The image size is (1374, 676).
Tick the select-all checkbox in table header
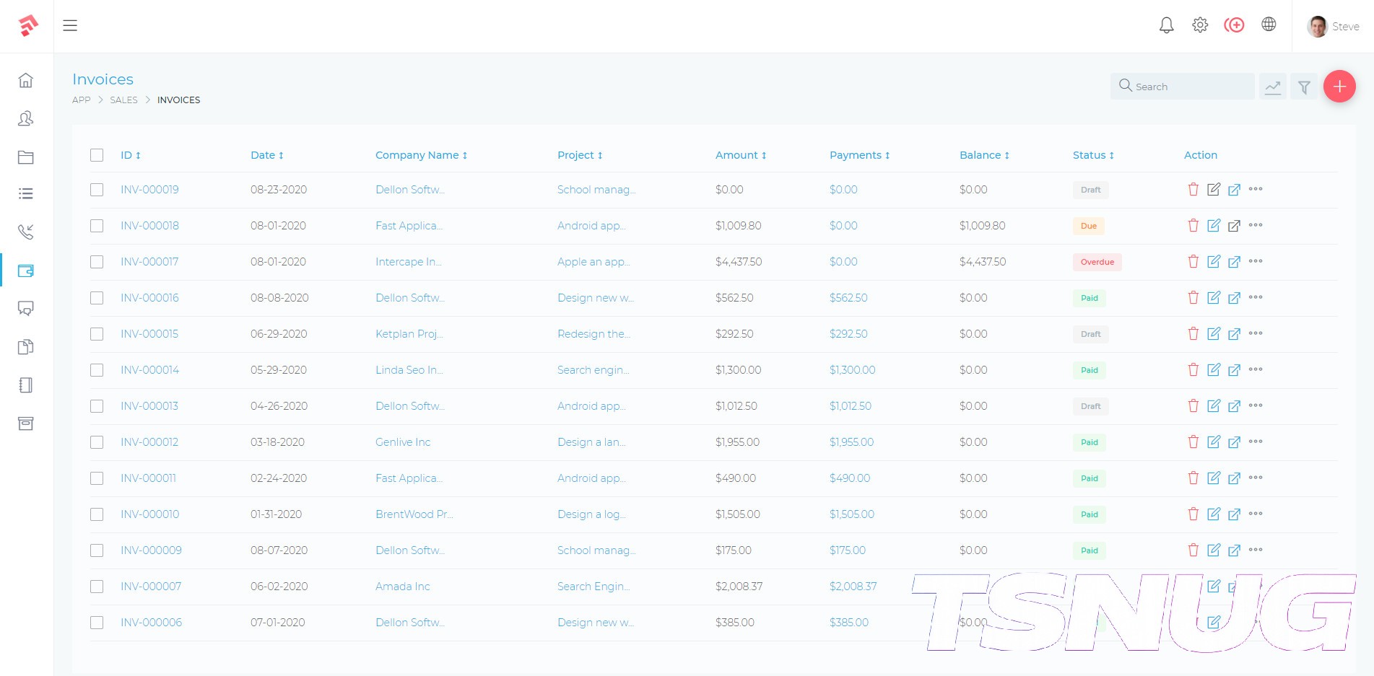97,155
